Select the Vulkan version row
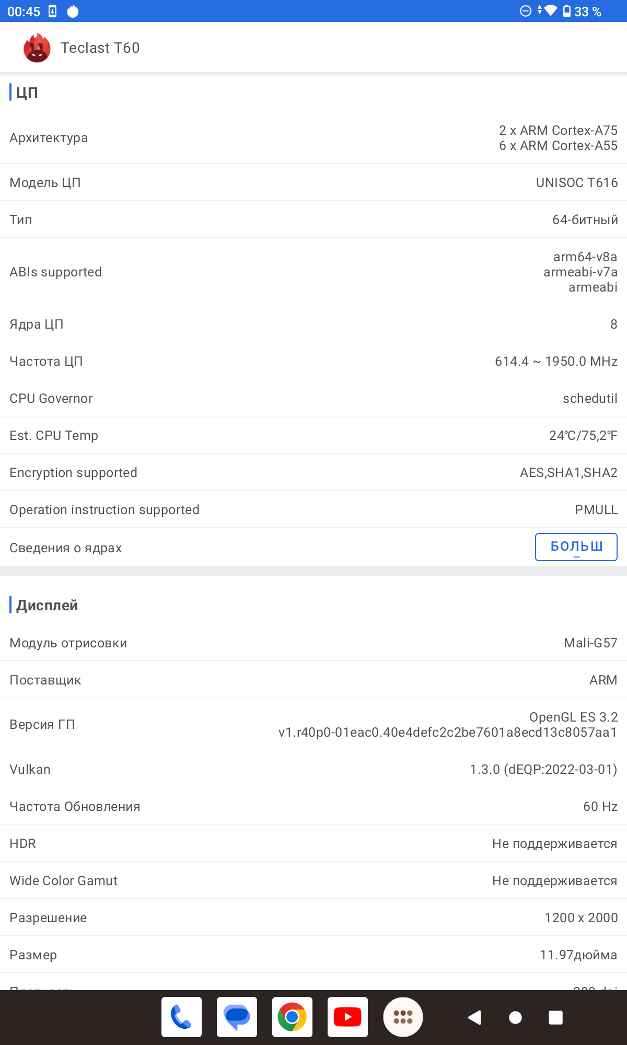The width and height of the screenshot is (627, 1045). pos(313,769)
